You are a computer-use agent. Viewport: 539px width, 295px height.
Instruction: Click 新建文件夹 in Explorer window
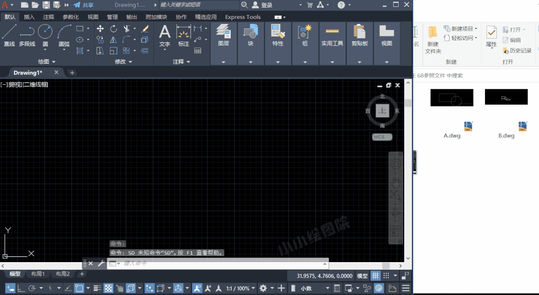click(x=433, y=40)
